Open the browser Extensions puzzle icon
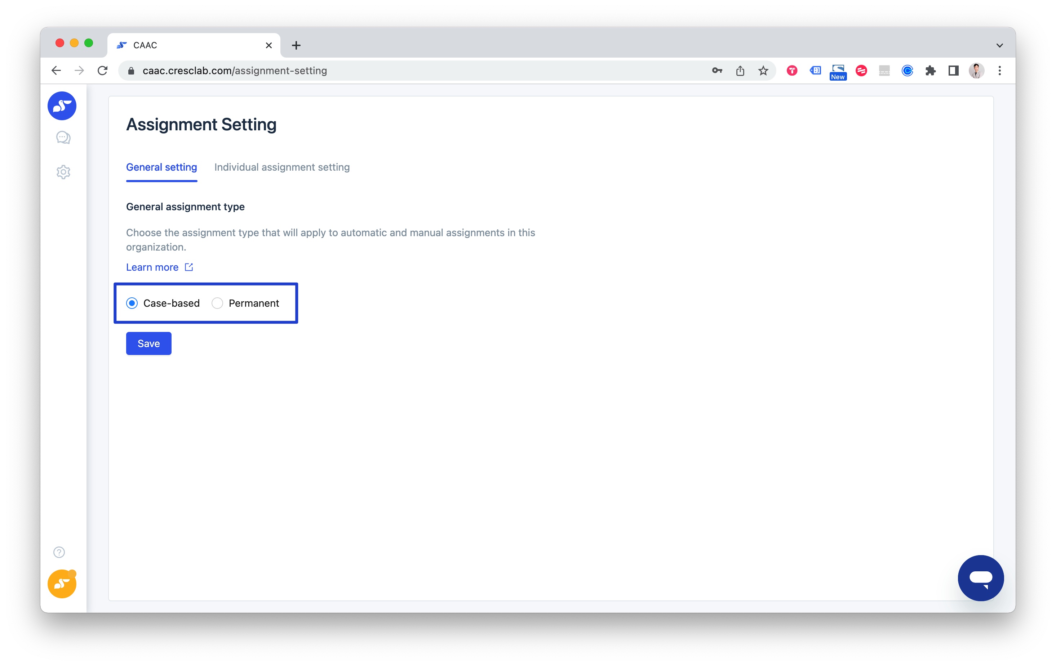Image resolution: width=1056 pixels, height=666 pixels. pos(930,71)
